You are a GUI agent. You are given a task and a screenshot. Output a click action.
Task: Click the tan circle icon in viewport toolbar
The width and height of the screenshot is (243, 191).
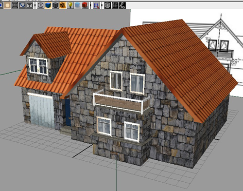(7, 5)
